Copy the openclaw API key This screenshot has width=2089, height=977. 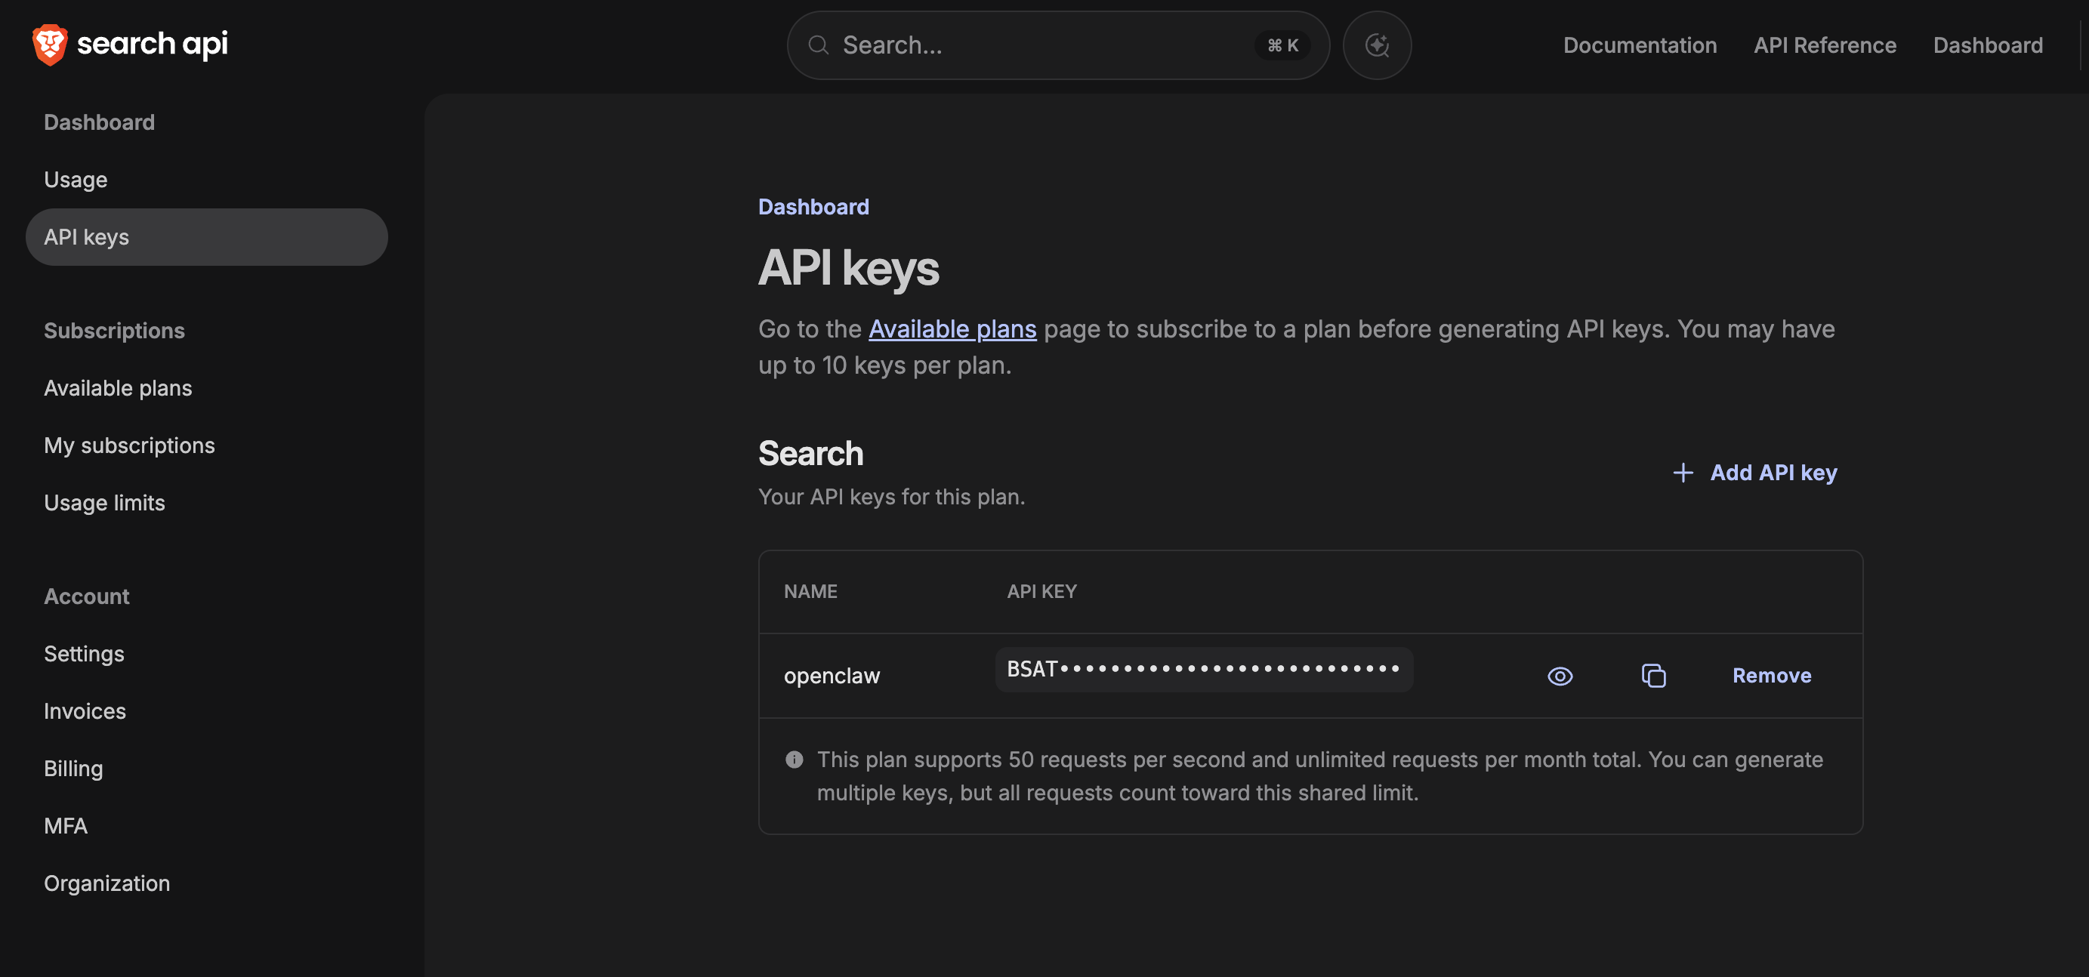[1653, 676]
